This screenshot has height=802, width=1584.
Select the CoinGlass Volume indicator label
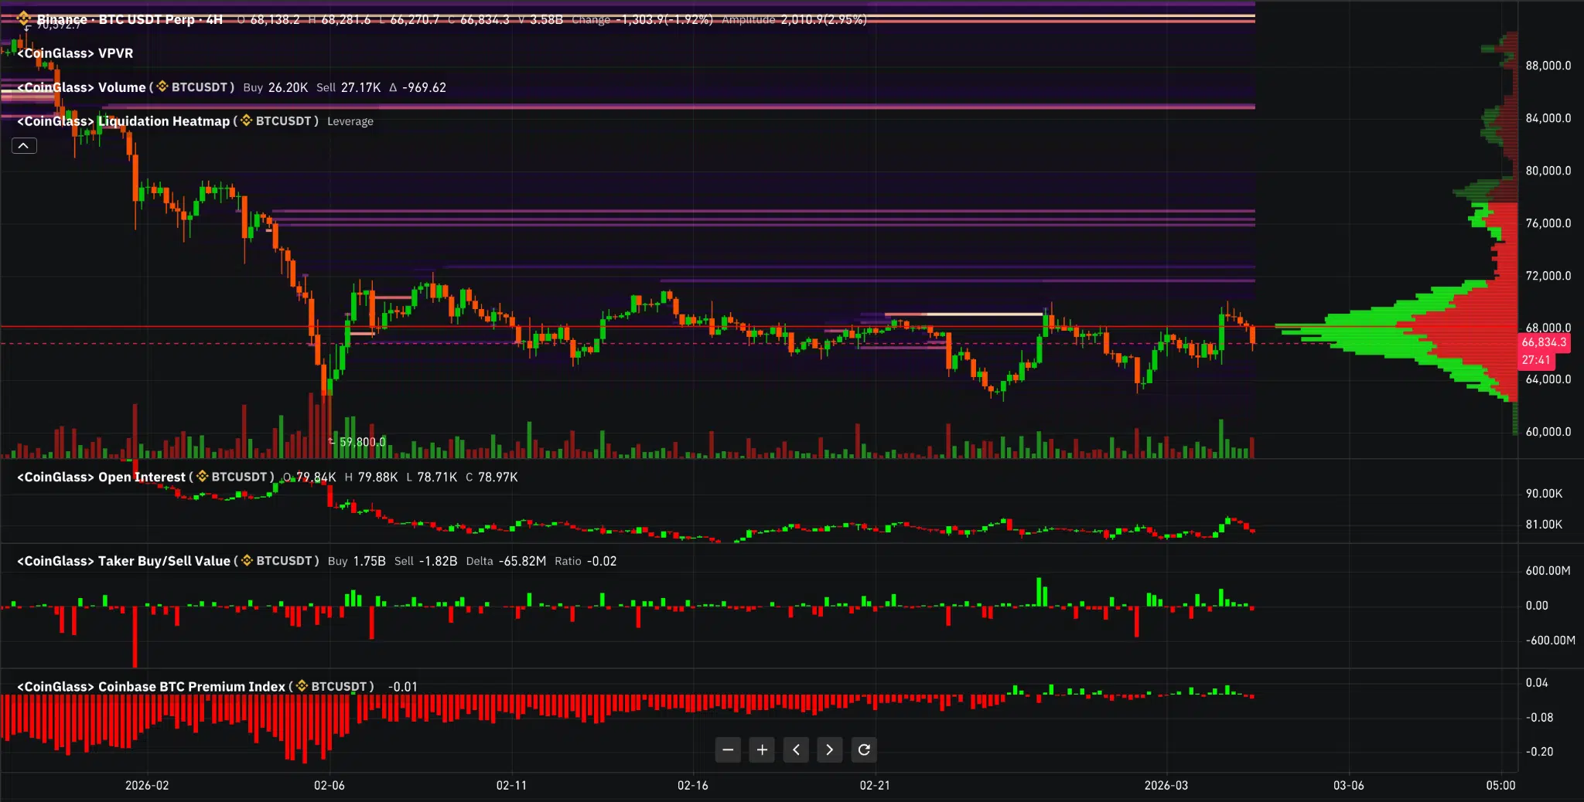(x=81, y=87)
